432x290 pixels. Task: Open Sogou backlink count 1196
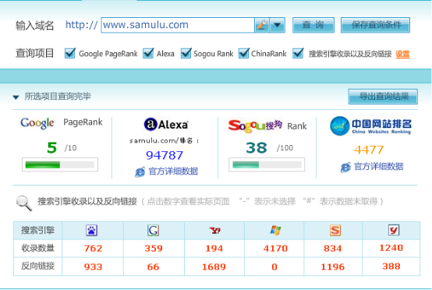pos(332,267)
